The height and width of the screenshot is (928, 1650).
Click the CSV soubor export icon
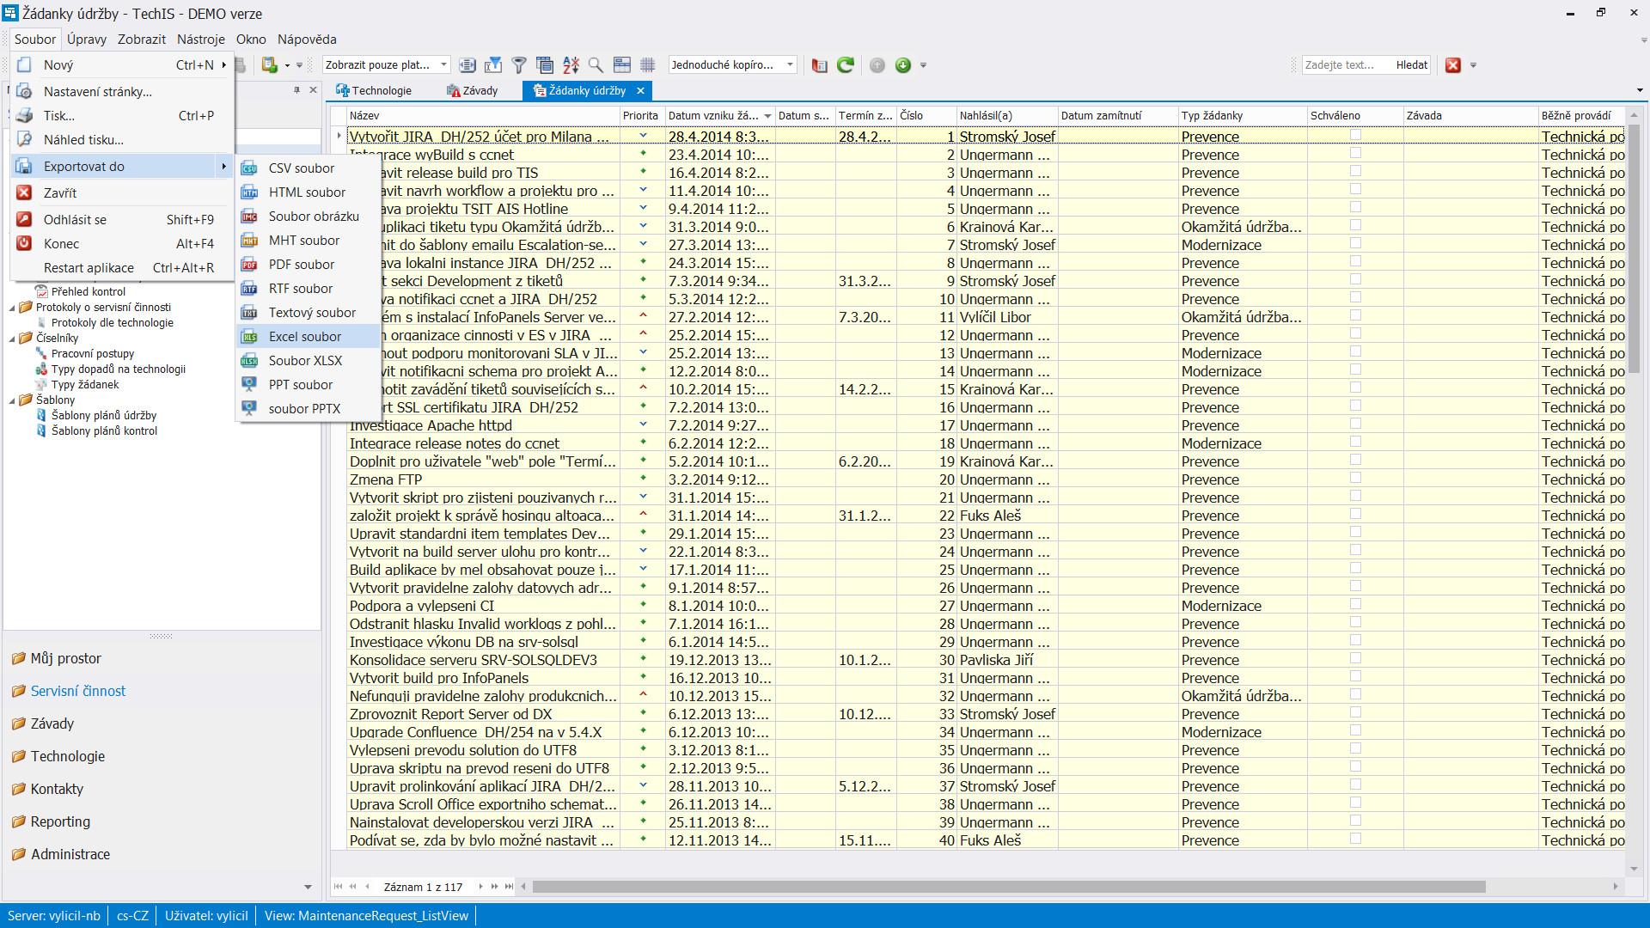249,168
